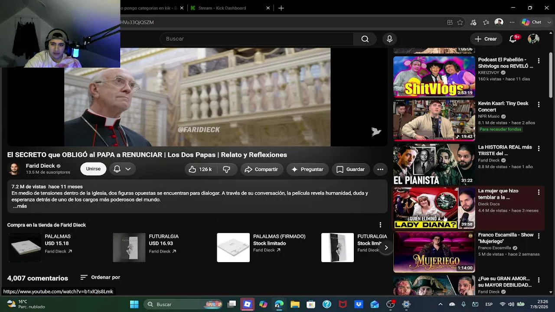Save the video with Guardar
Image resolution: width=555 pixels, height=312 pixels.
350,169
